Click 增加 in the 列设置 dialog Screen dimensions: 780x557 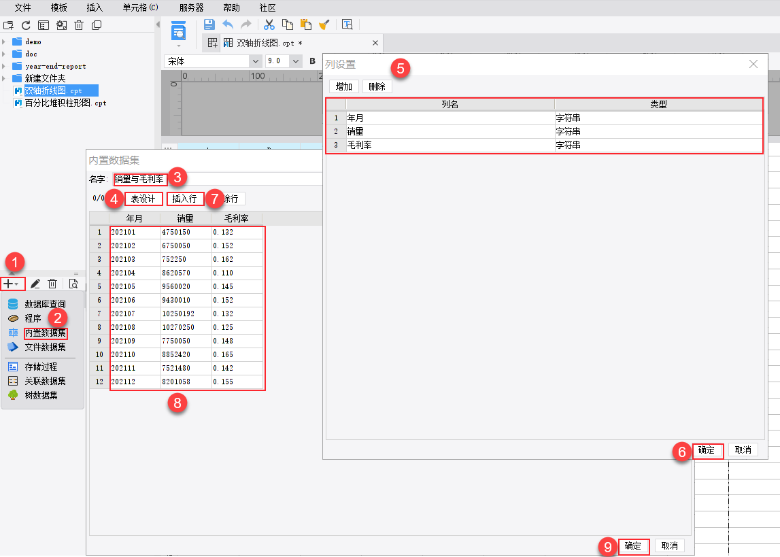343,86
